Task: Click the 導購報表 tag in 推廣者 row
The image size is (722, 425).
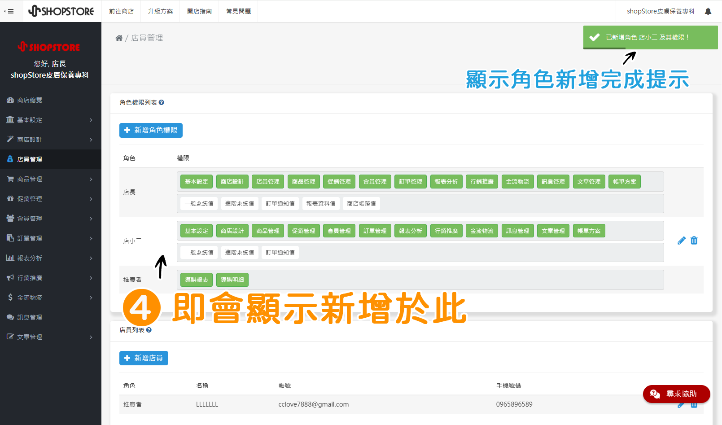Action: point(197,280)
